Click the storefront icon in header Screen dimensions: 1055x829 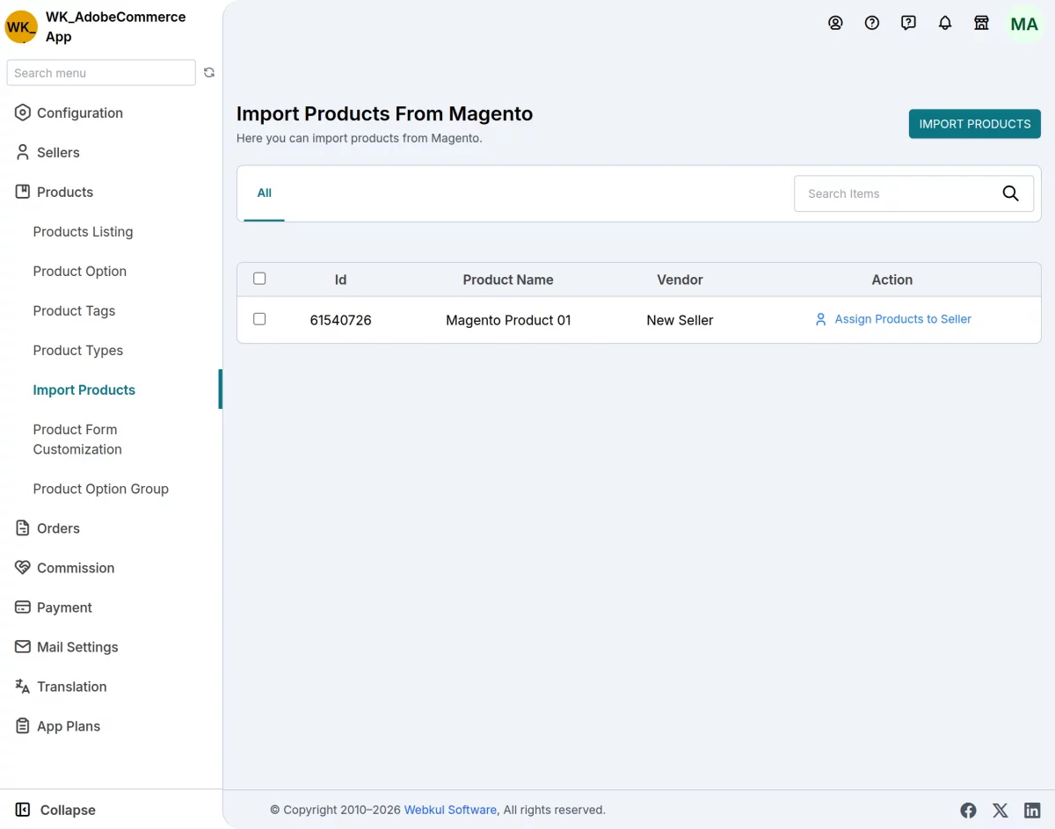pos(981,24)
